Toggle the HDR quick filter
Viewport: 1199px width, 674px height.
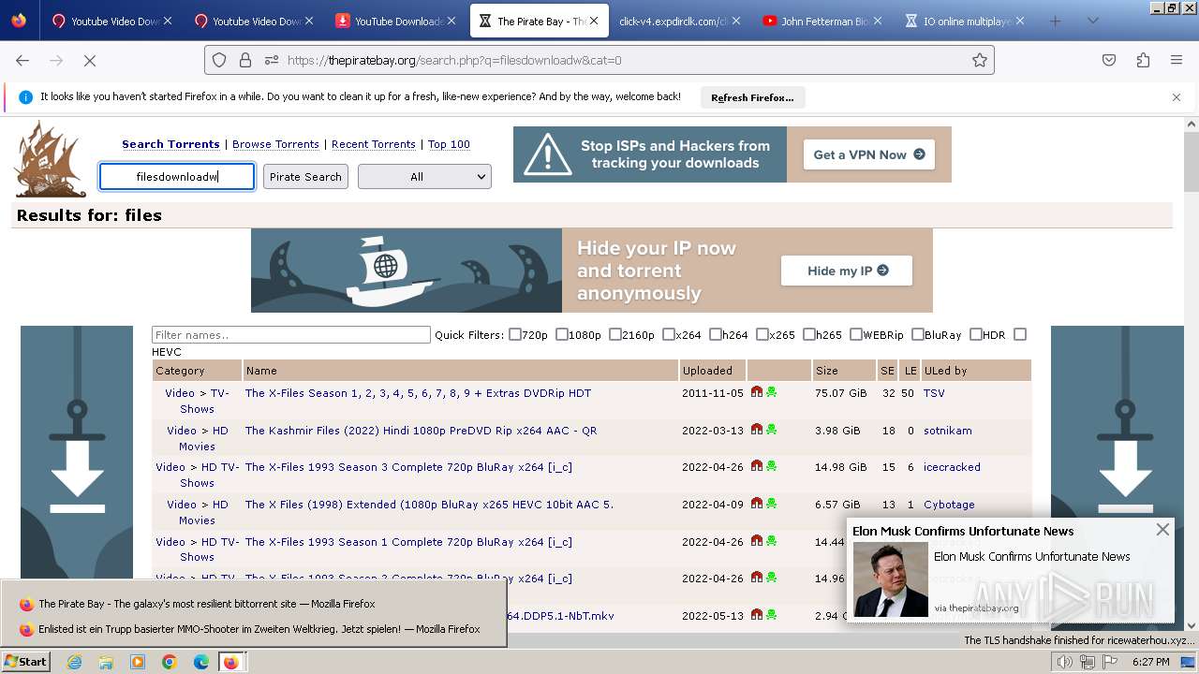click(x=976, y=334)
